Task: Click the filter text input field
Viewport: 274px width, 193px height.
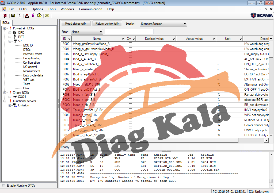Action: point(129,32)
